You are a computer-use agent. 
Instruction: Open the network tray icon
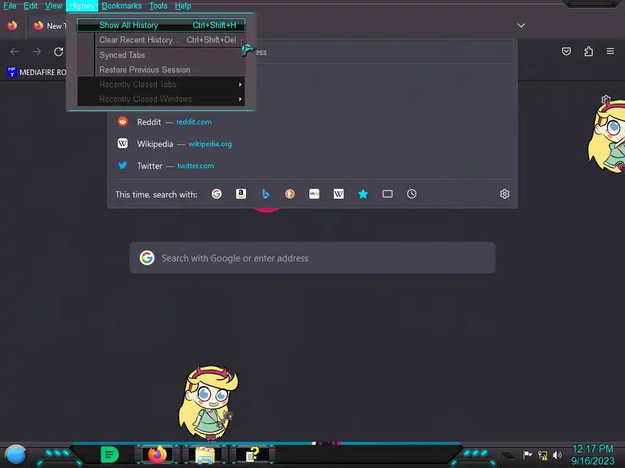point(543,455)
